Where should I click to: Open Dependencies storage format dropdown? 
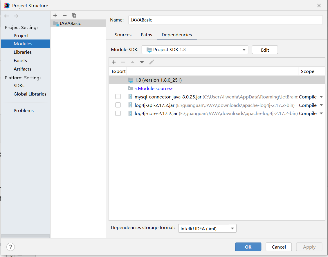click(x=207, y=229)
